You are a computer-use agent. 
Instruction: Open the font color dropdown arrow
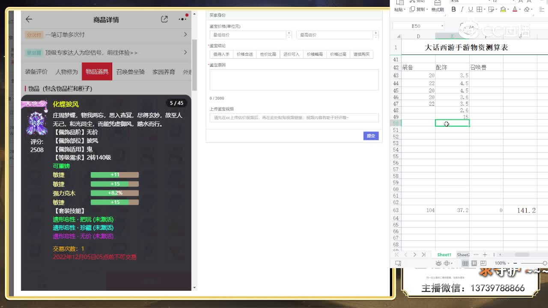[x=520, y=9]
